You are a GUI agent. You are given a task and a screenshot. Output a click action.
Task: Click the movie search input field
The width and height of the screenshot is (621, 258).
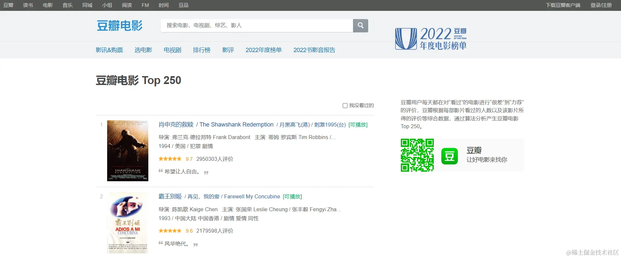tap(257, 25)
